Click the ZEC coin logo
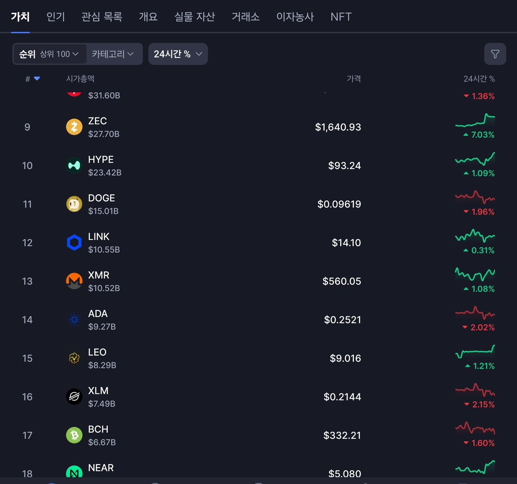The height and width of the screenshot is (484, 517). point(74,127)
